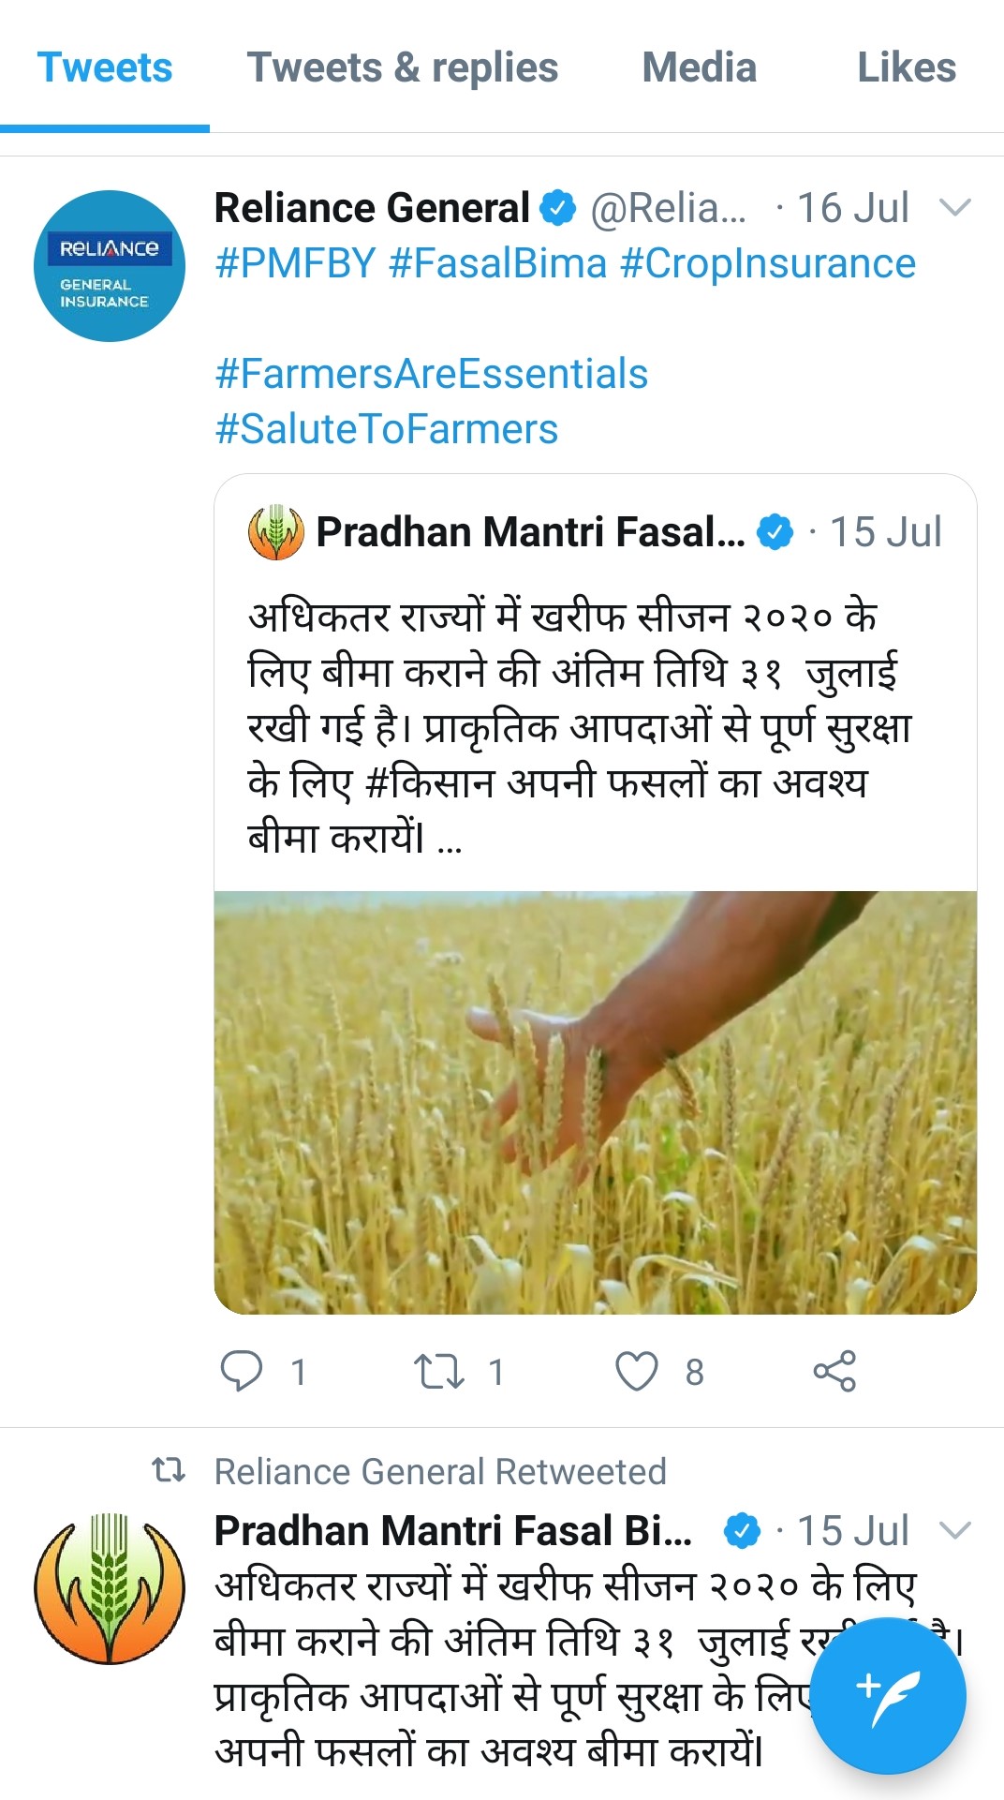Open the Media tab
The height and width of the screenshot is (1800, 1004).
(699, 68)
